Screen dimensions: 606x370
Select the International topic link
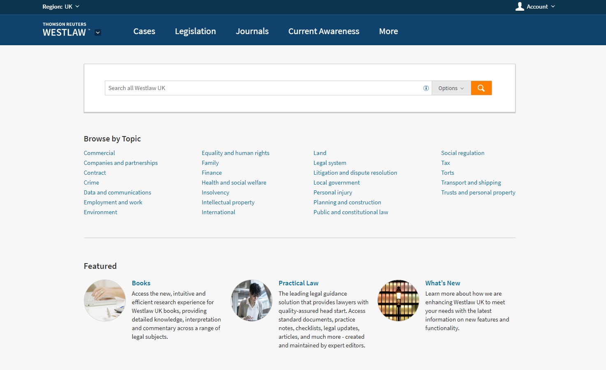(219, 212)
